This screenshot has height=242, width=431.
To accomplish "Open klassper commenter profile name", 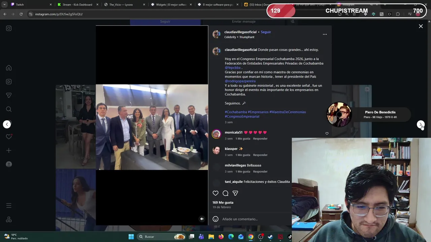I will pyautogui.click(x=231, y=149).
